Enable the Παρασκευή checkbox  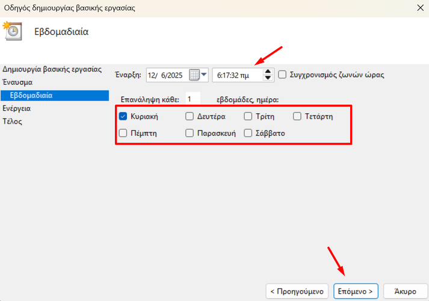coord(190,133)
